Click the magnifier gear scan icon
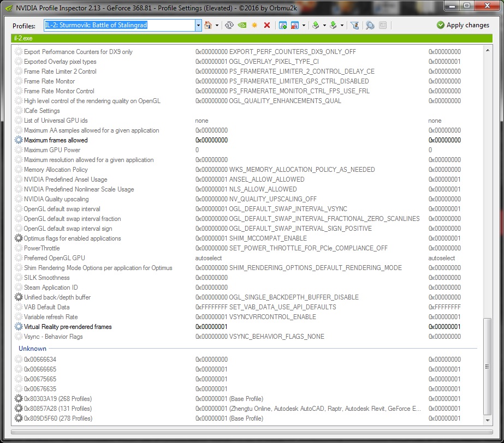This screenshot has height=443, width=504. (x=370, y=25)
